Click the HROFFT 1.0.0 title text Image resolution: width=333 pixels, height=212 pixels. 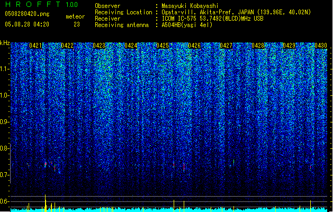(x=42, y=4)
